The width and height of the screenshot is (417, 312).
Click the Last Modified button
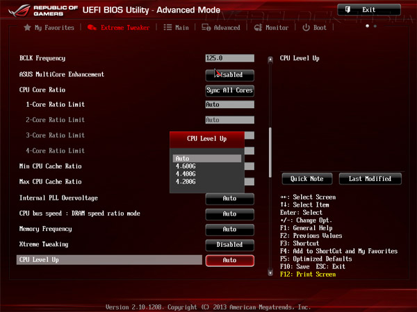click(370, 179)
